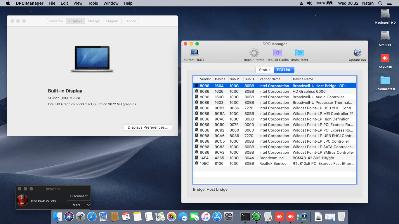Viewport: 399px width, 224px height.
Task: Open the Dokumentasi folder on desktop
Action: pos(385,80)
